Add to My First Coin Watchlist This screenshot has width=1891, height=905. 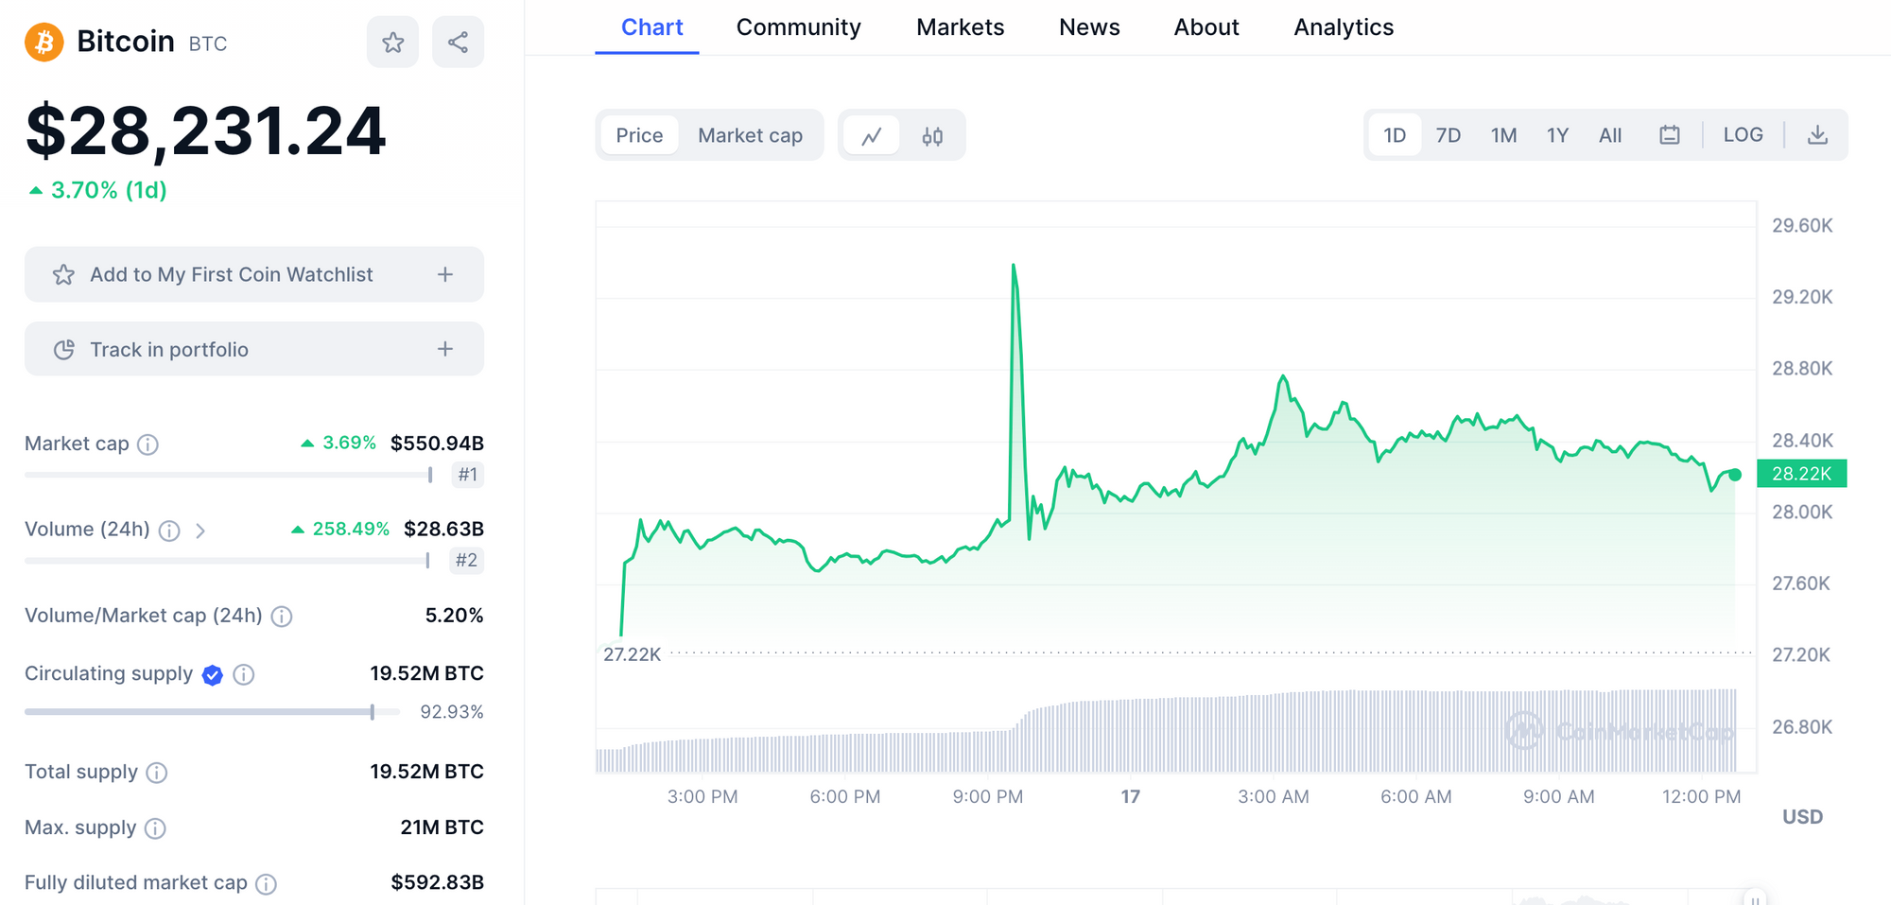[254, 274]
